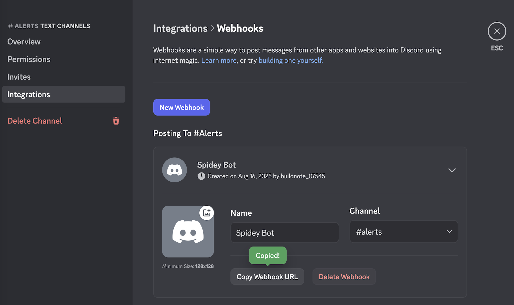Click the large webhook avatar image

[x=188, y=232]
